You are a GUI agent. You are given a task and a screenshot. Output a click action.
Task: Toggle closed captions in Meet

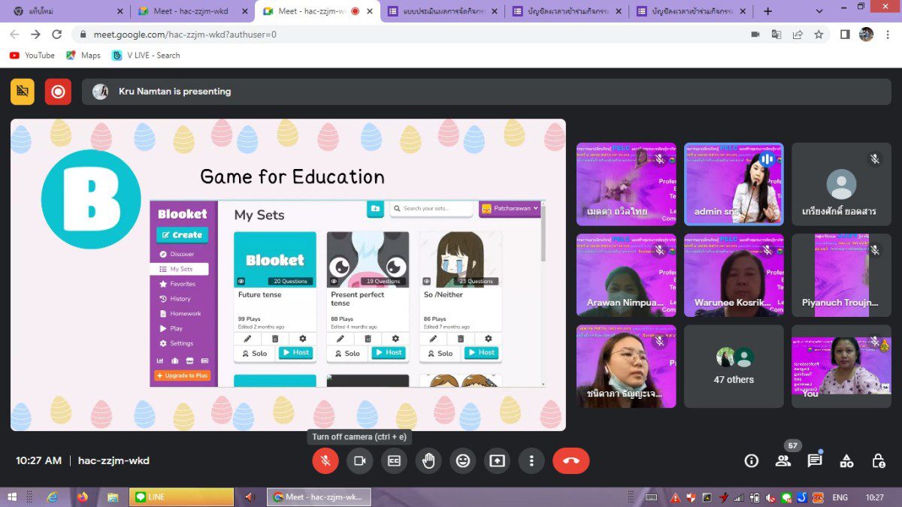(x=394, y=460)
